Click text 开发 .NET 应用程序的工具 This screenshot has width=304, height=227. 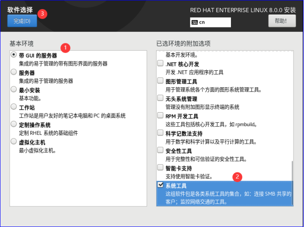(195, 72)
